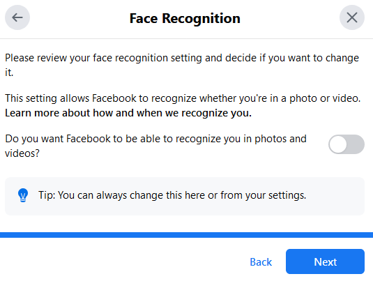Screen dimensions: 373x281
Task: Return to prior screen via Back text
Action: (x=261, y=262)
